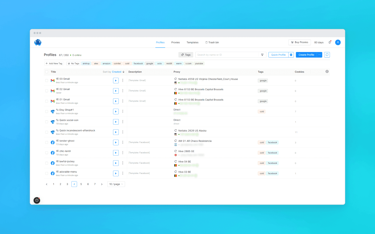Image resolution: width=375 pixels, height=234 pixels.
Task: Click the Create Profile button
Action: [x=306, y=55]
